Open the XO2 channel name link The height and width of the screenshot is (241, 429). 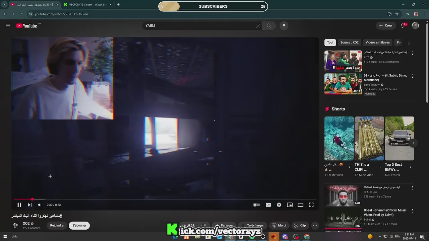(x=26, y=224)
